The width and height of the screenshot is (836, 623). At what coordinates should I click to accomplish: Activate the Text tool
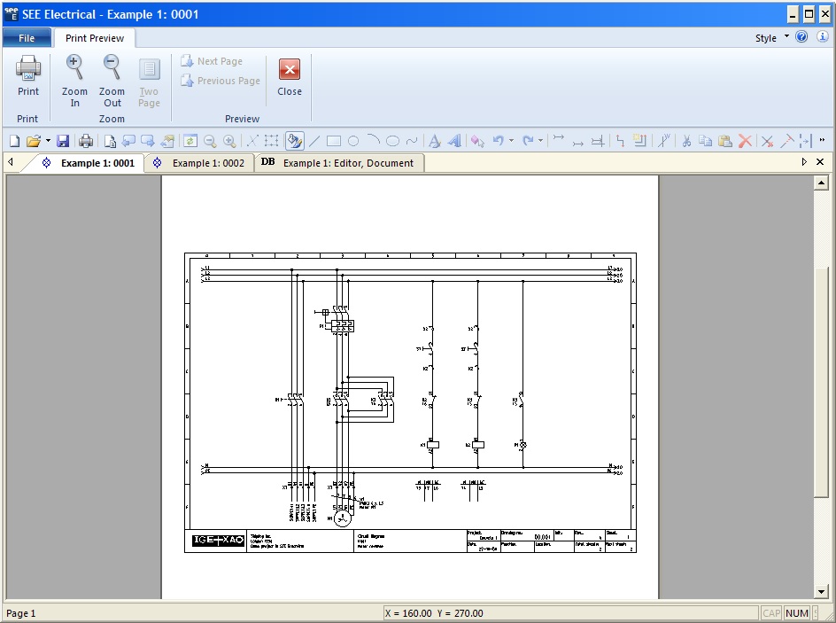[433, 142]
